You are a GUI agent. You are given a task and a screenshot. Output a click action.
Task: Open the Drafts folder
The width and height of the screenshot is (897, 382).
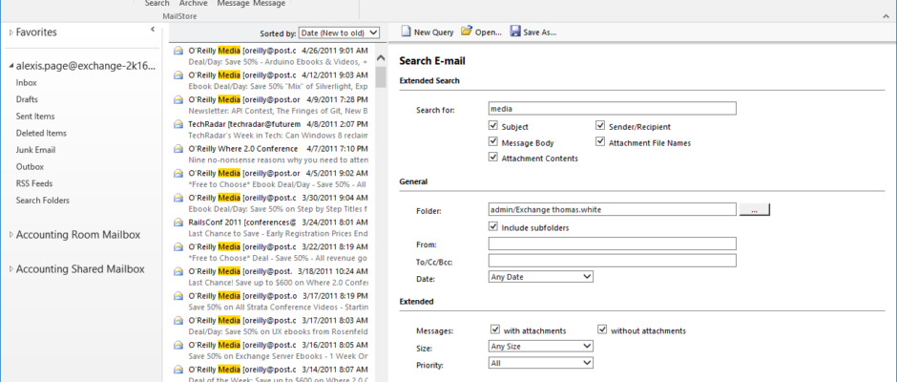pyautogui.click(x=27, y=99)
